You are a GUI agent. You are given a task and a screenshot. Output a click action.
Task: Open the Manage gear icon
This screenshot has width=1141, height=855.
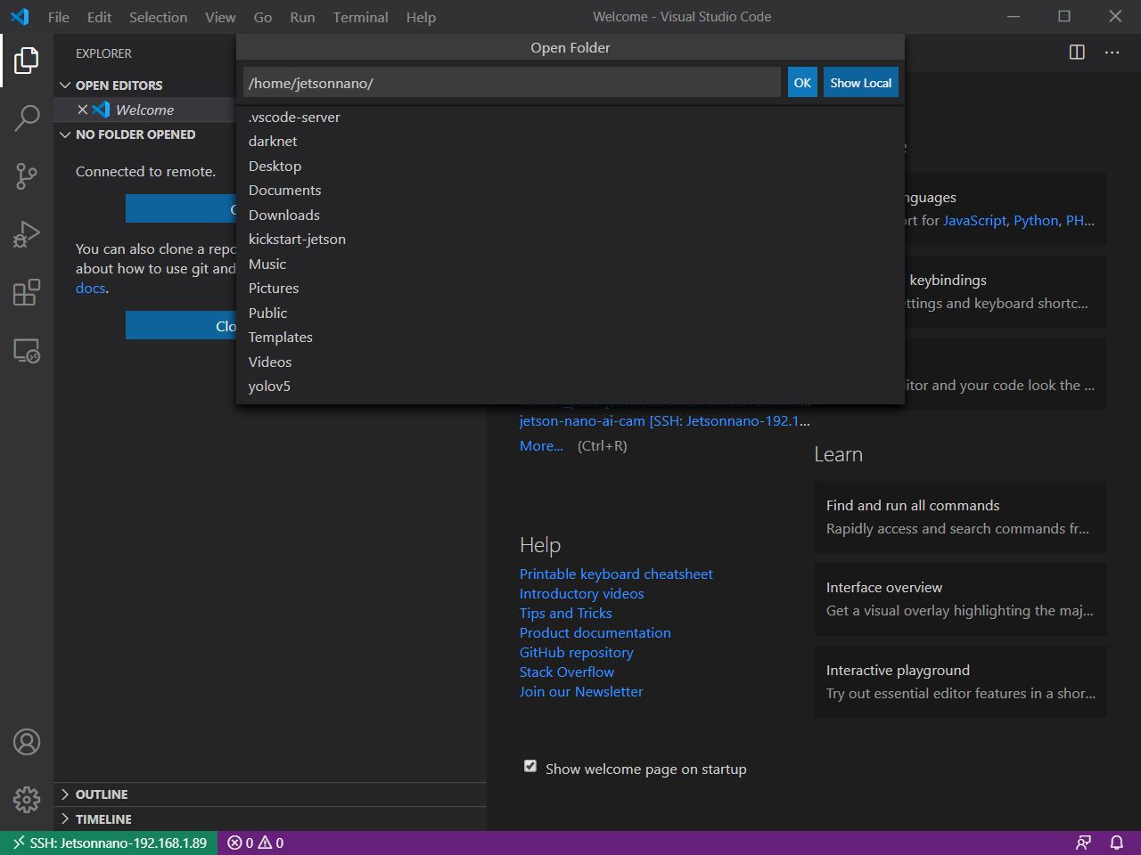(27, 799)
